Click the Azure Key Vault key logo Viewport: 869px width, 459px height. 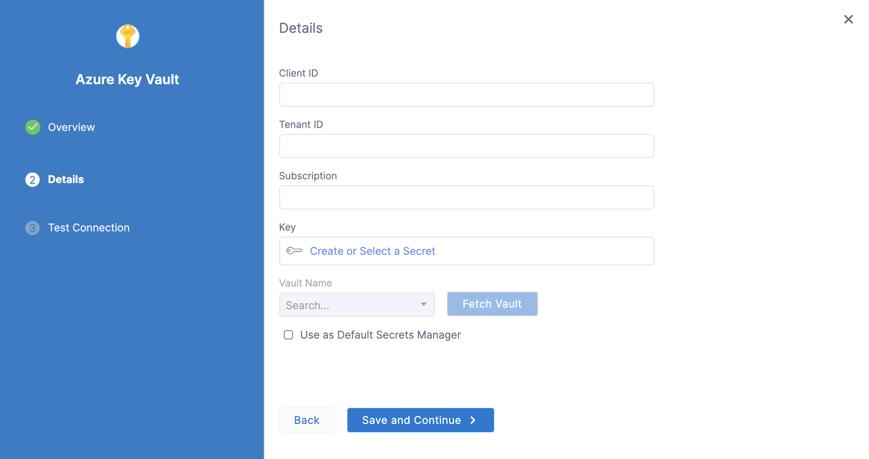click(x=128, y=36)
